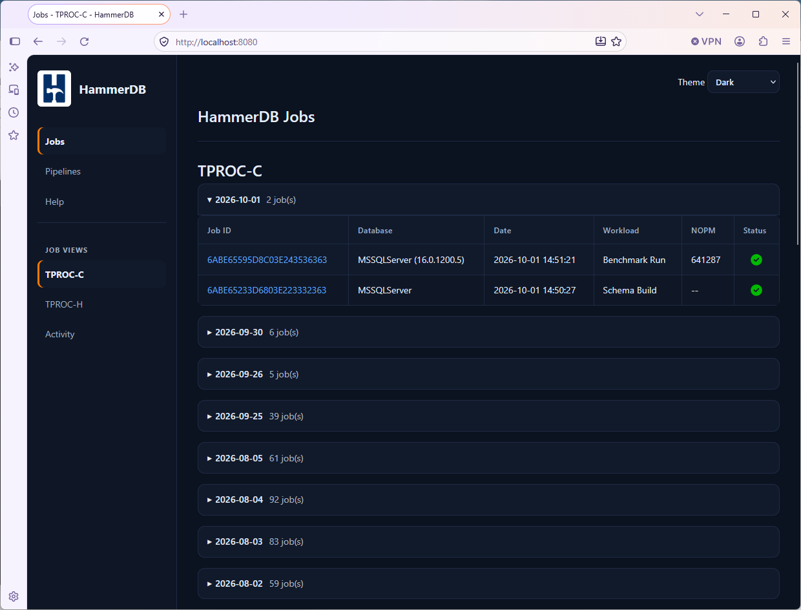Expand the 2026-09-26 job group

pyautogui.click(x=488, y=374)
